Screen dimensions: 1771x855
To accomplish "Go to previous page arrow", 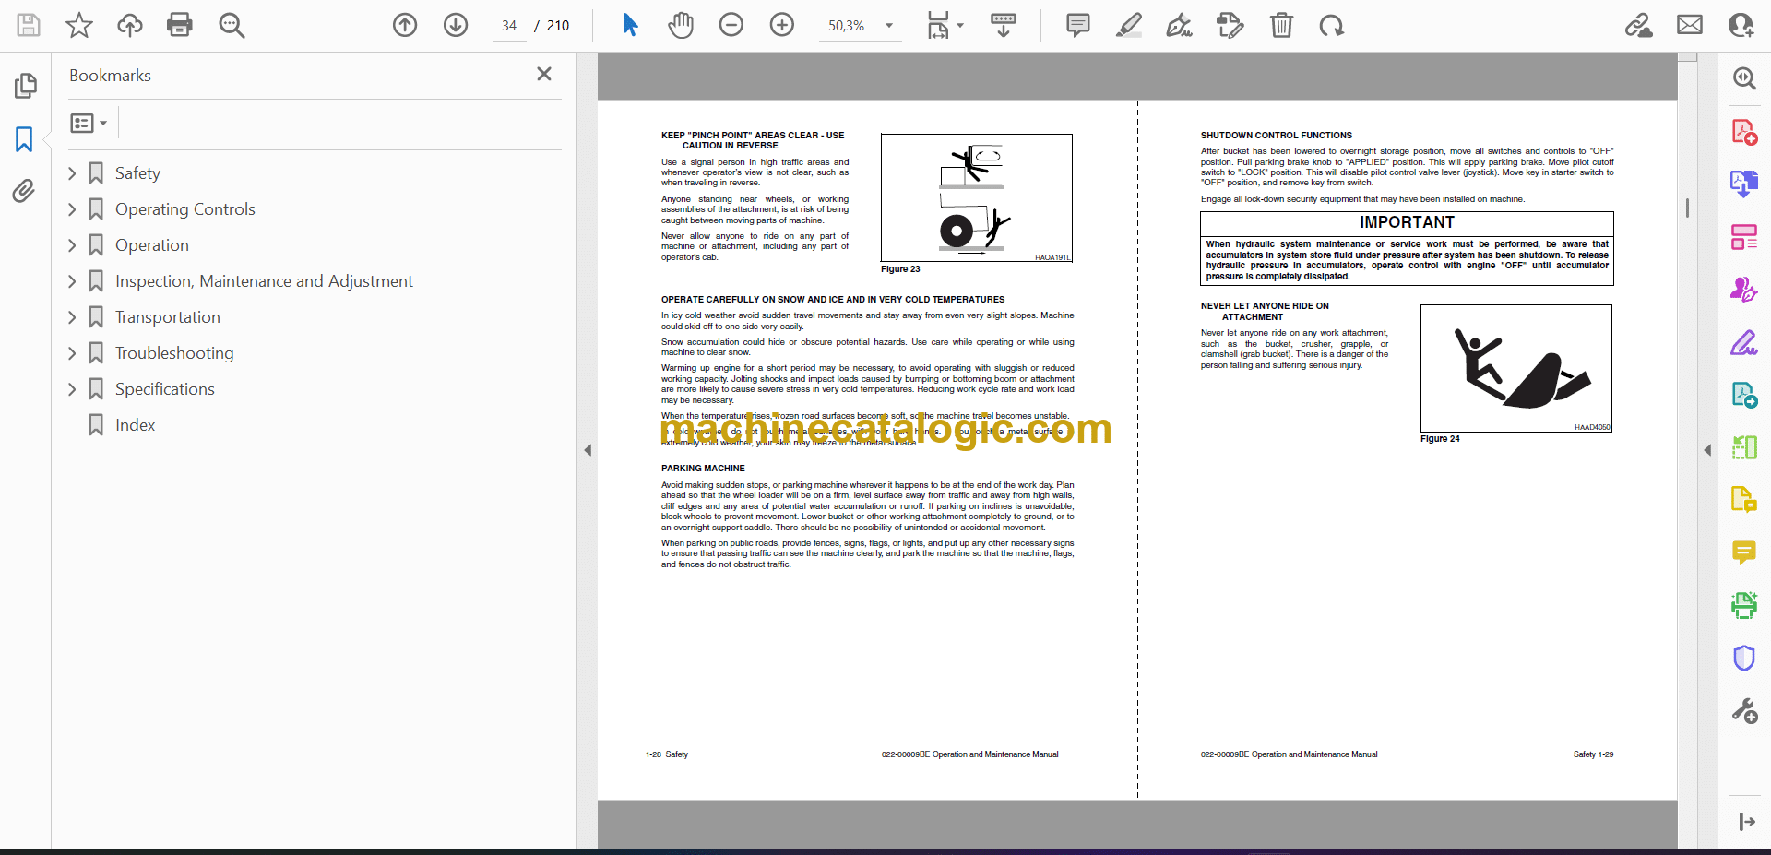I will [405, 25].
